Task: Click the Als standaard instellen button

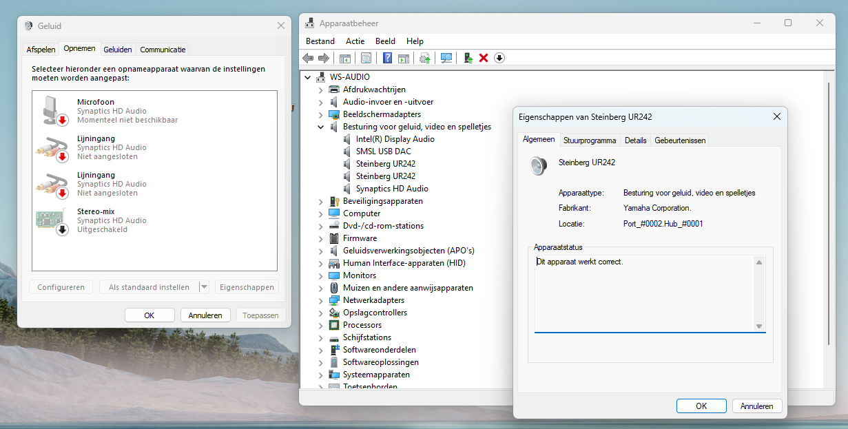Action: 149,287
